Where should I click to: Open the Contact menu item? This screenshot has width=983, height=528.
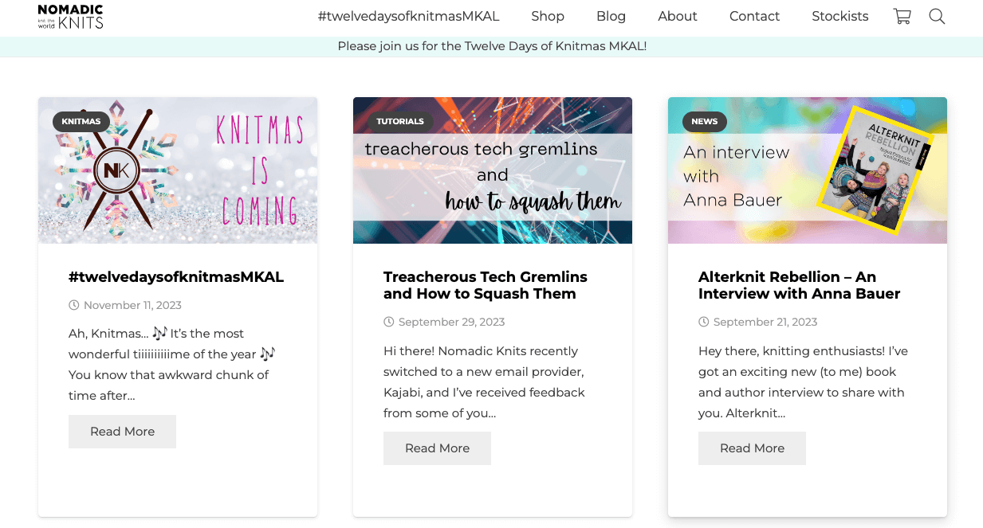coord(754,16)
